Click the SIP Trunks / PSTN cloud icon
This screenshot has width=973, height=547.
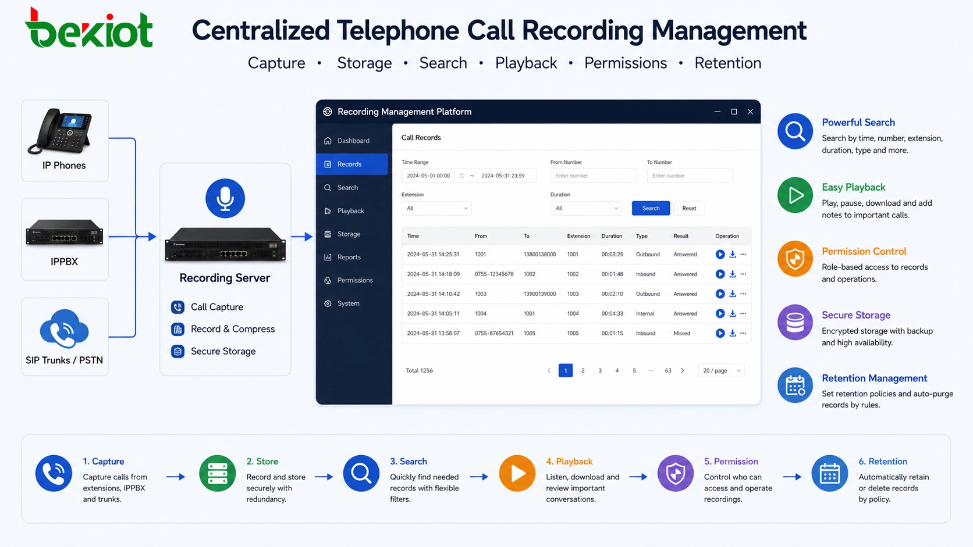[64, 329]
